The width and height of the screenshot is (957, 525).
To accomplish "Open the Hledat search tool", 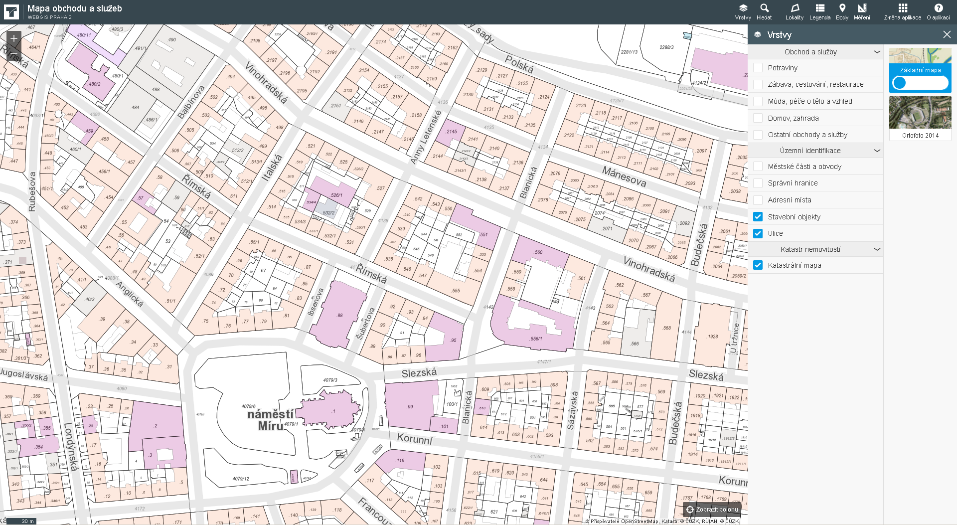I will point(764,12).
